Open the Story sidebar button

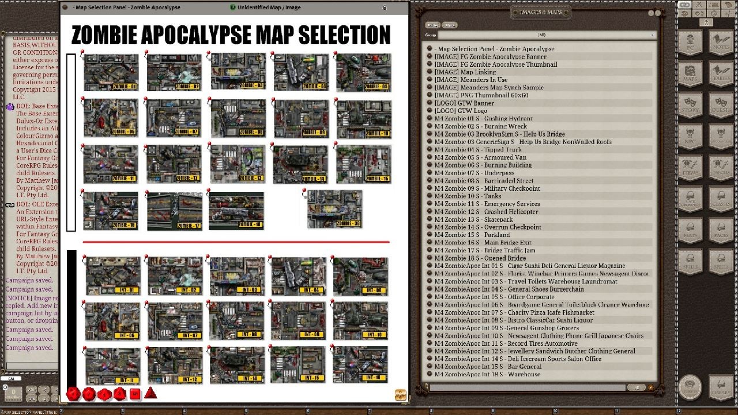[690, 104]
